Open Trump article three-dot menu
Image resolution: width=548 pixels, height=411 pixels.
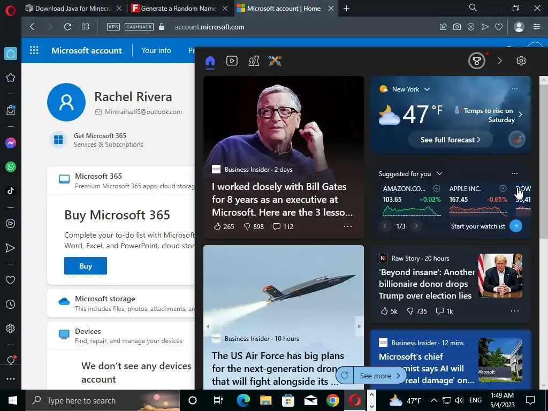(x=515, y=311)
